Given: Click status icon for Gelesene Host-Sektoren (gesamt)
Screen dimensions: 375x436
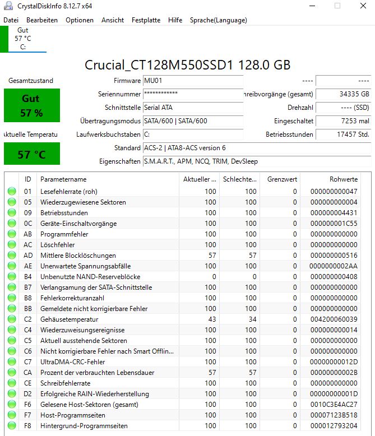Looking at the screenshot, I should (x=12, y=404).
